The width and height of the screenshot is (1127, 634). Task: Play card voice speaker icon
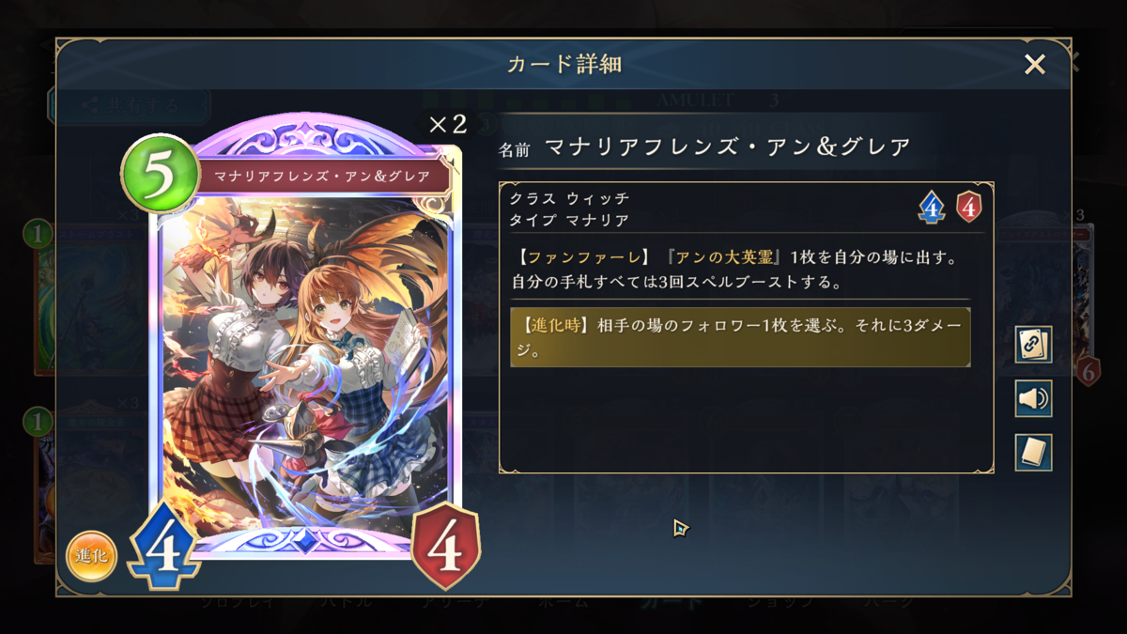(1033, 399)
